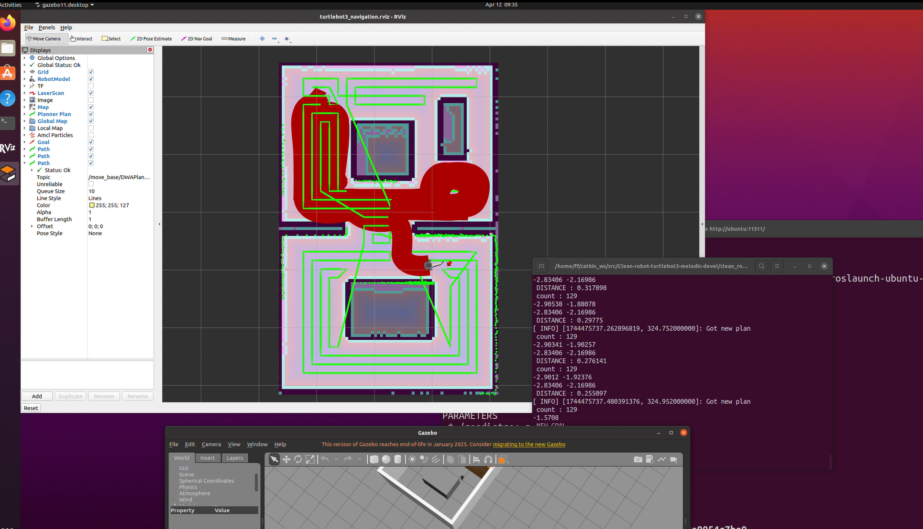This screenshot has height=529, width=923.
Task: Expand the Offset property row
Action: pos(32,227)
